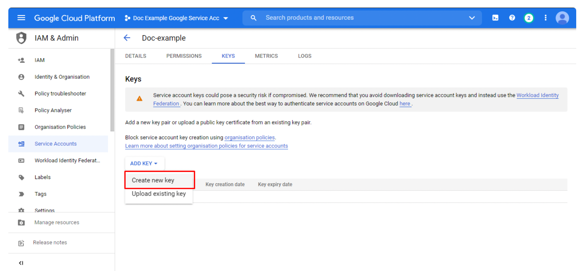Choose Create new key menu option
Viewport: 580px width, 271px height.
[x=159, y=180]
